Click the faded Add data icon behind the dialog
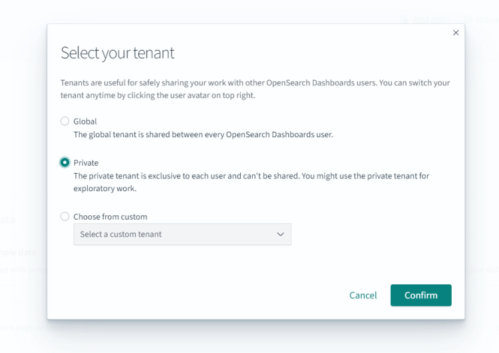Image resolution: width=499 pixels, height=353 pixels. coord(404,20)
